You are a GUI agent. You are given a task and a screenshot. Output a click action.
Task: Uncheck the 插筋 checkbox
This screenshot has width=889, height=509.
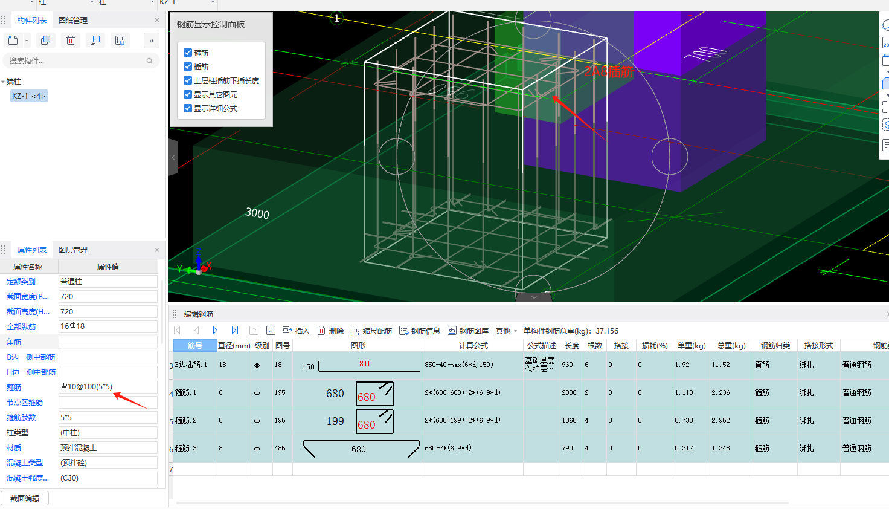tap(188, 66)
